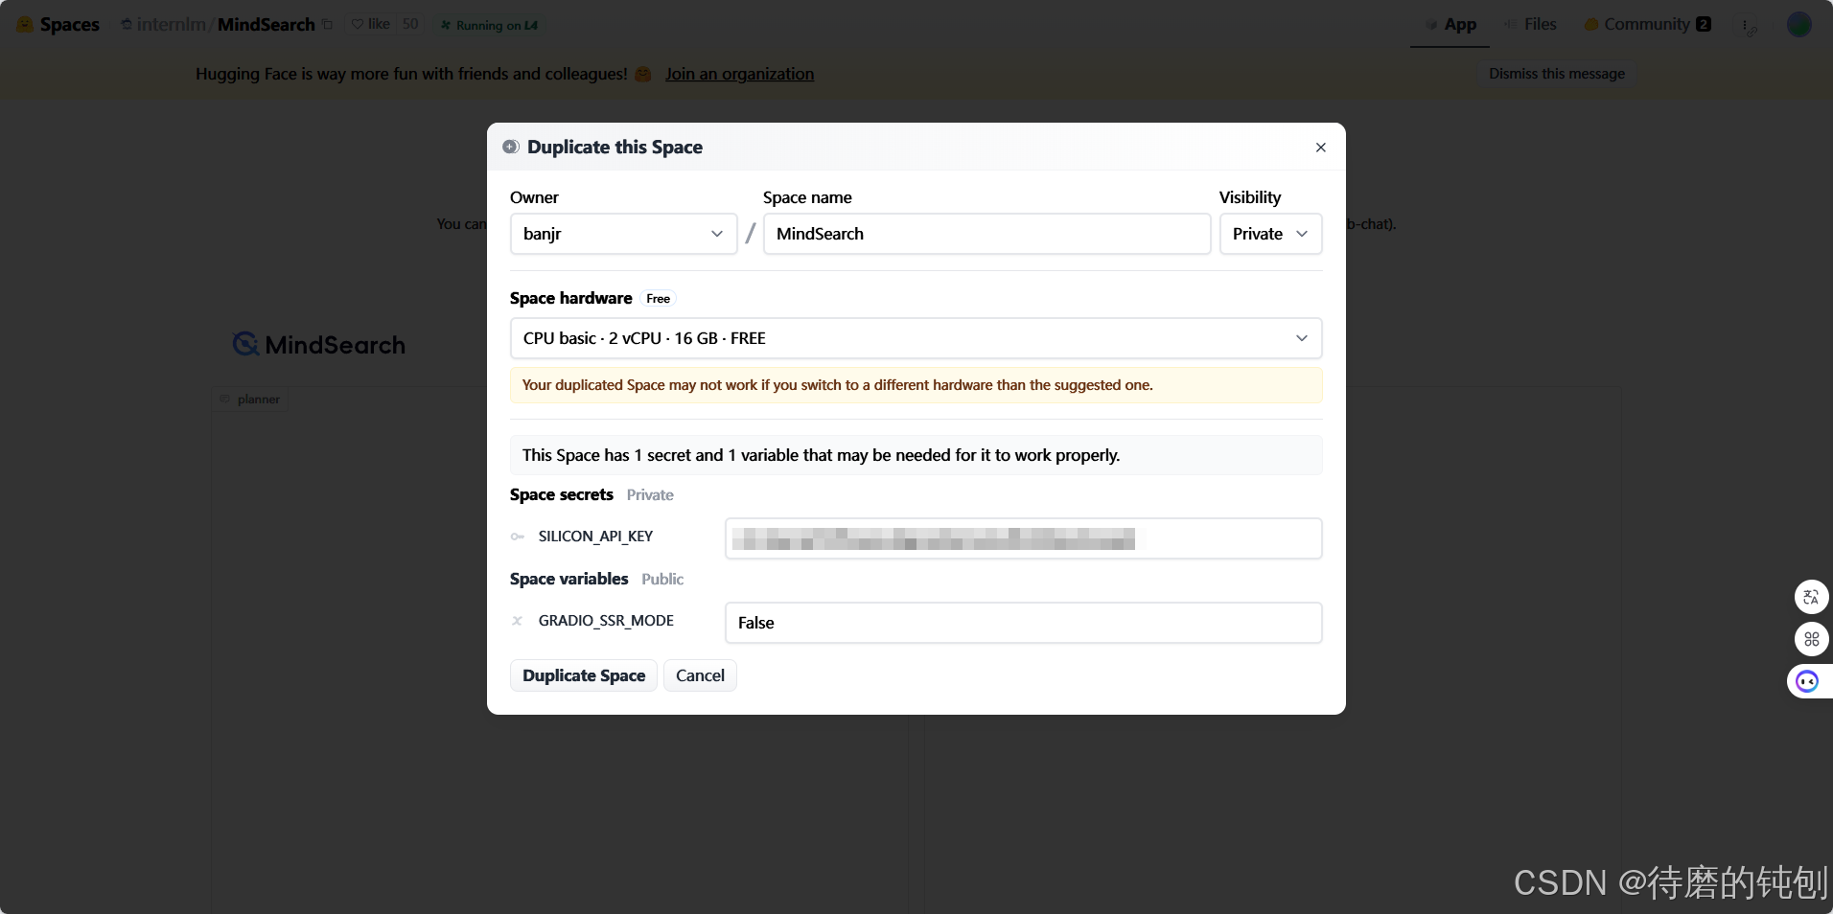Image resolution: width=1833 pixels, height=914 pixels.
Task: Copy the space name icon
Action: tap(327, 25)
